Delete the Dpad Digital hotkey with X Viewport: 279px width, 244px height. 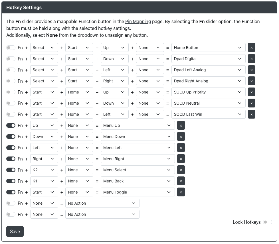pyautogui.click(x=251, y=59)
